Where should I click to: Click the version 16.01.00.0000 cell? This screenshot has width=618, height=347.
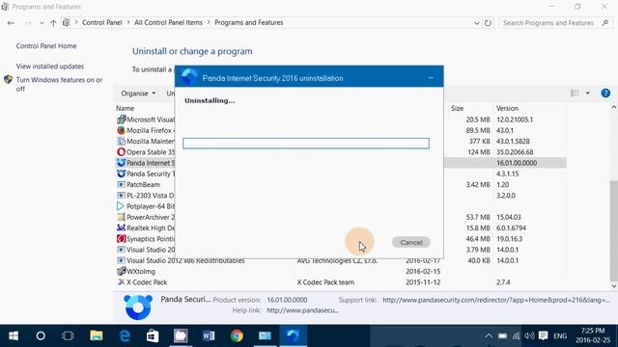pos(517,163)
